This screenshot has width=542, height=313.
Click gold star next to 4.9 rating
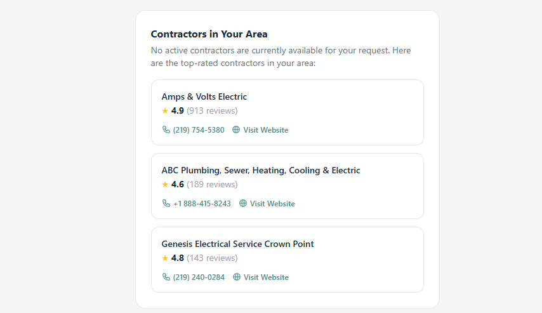[x=165, y=110]
